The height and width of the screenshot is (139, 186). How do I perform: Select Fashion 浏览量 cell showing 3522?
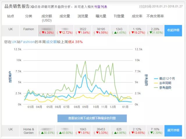coord(83,30)
